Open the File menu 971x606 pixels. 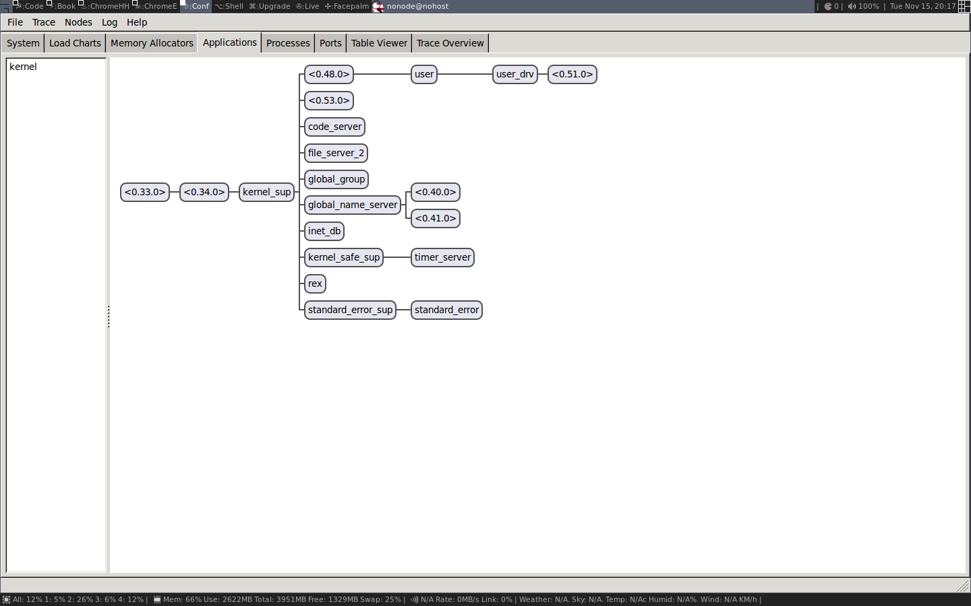click(15, 22)
